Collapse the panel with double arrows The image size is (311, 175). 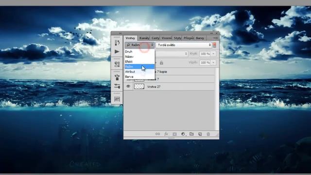pos(212,34)
